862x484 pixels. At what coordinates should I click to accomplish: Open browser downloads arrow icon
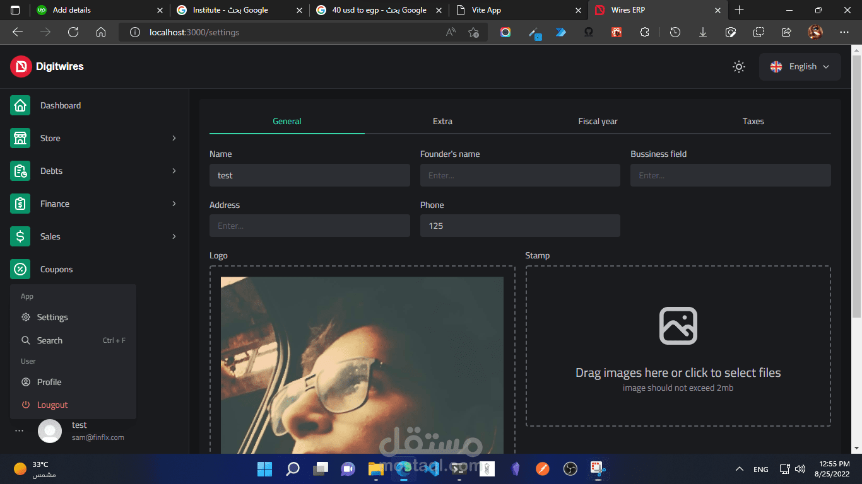[703, 32]
